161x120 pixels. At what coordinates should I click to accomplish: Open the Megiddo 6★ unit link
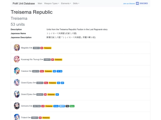point(27,48)
